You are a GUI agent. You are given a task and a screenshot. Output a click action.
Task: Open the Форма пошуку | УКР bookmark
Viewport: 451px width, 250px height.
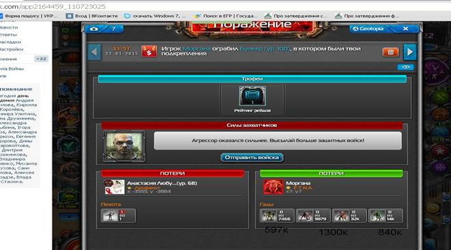tap(28, 16)
